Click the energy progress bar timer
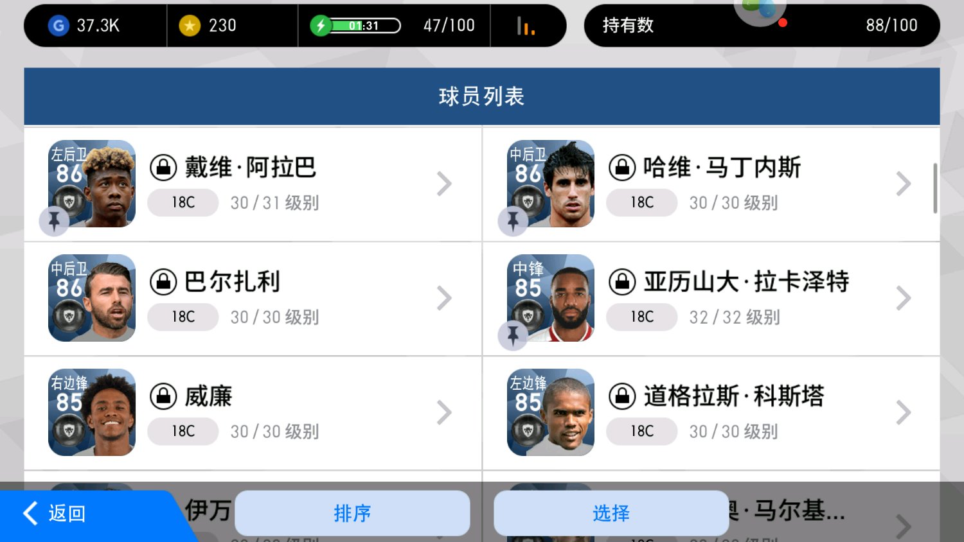The image size is (964, 542). click(x=365, y=26)
